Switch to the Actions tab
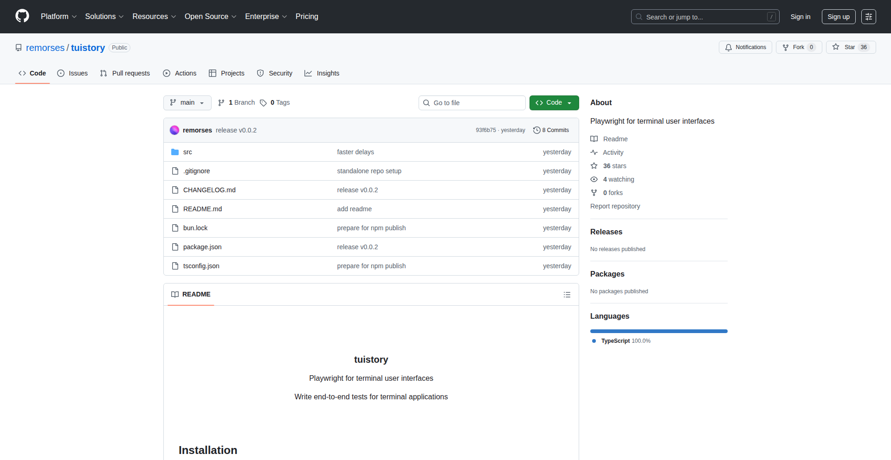 tap(180, 73)
